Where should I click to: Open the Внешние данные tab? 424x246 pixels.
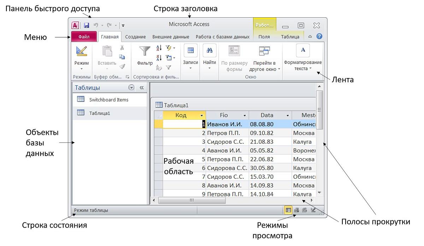[x=171, y=37]
